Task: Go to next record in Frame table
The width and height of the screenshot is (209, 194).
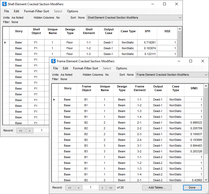Action: tap(102, 187)
